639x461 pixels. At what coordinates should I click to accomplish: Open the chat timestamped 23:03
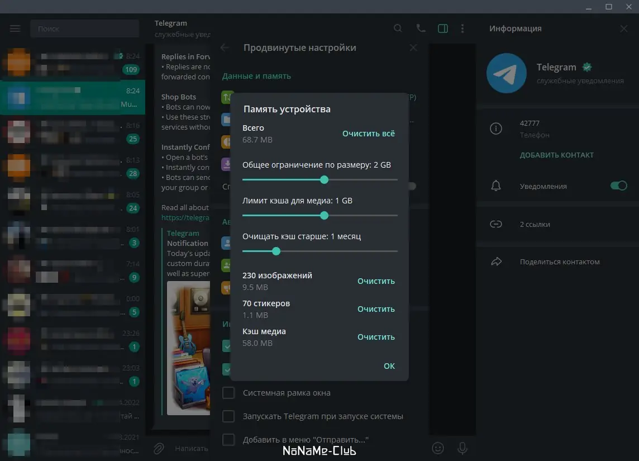point(73,374)
